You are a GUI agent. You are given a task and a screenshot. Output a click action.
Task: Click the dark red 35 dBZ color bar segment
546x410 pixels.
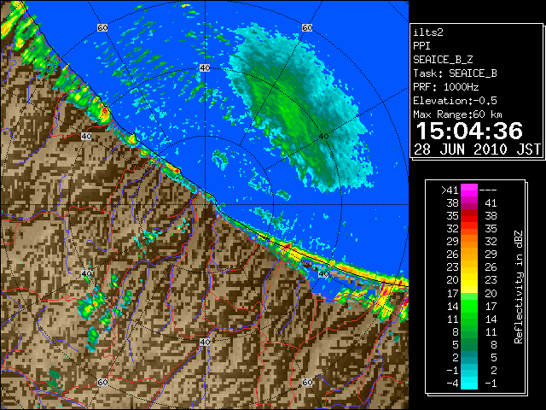(469, 215)
